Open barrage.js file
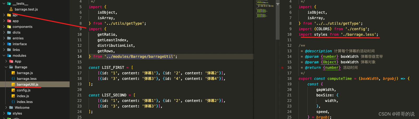The image size is (419, 119). click(25, 73)
